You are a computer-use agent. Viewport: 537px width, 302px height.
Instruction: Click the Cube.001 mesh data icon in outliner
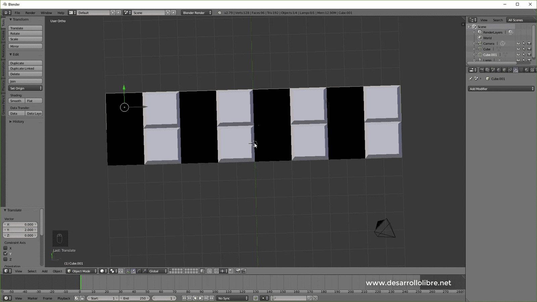click(505, 55)
